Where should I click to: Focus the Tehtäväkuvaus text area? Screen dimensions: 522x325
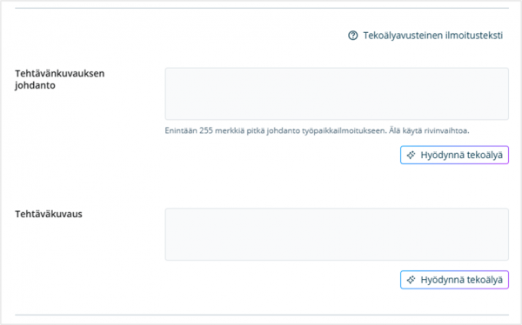[337, 234]
